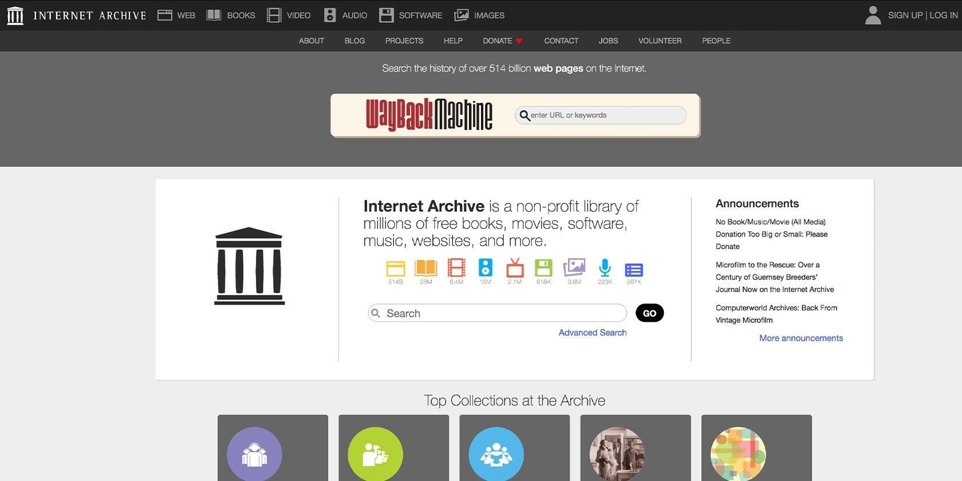Click the red heart next to Donate

pyautogui.click(x=519, y=41)
